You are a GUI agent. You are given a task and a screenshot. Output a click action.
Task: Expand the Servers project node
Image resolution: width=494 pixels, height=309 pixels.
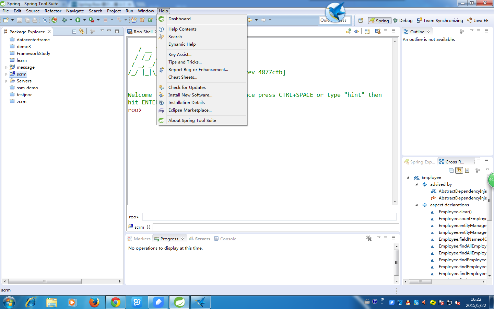point(6,81)
